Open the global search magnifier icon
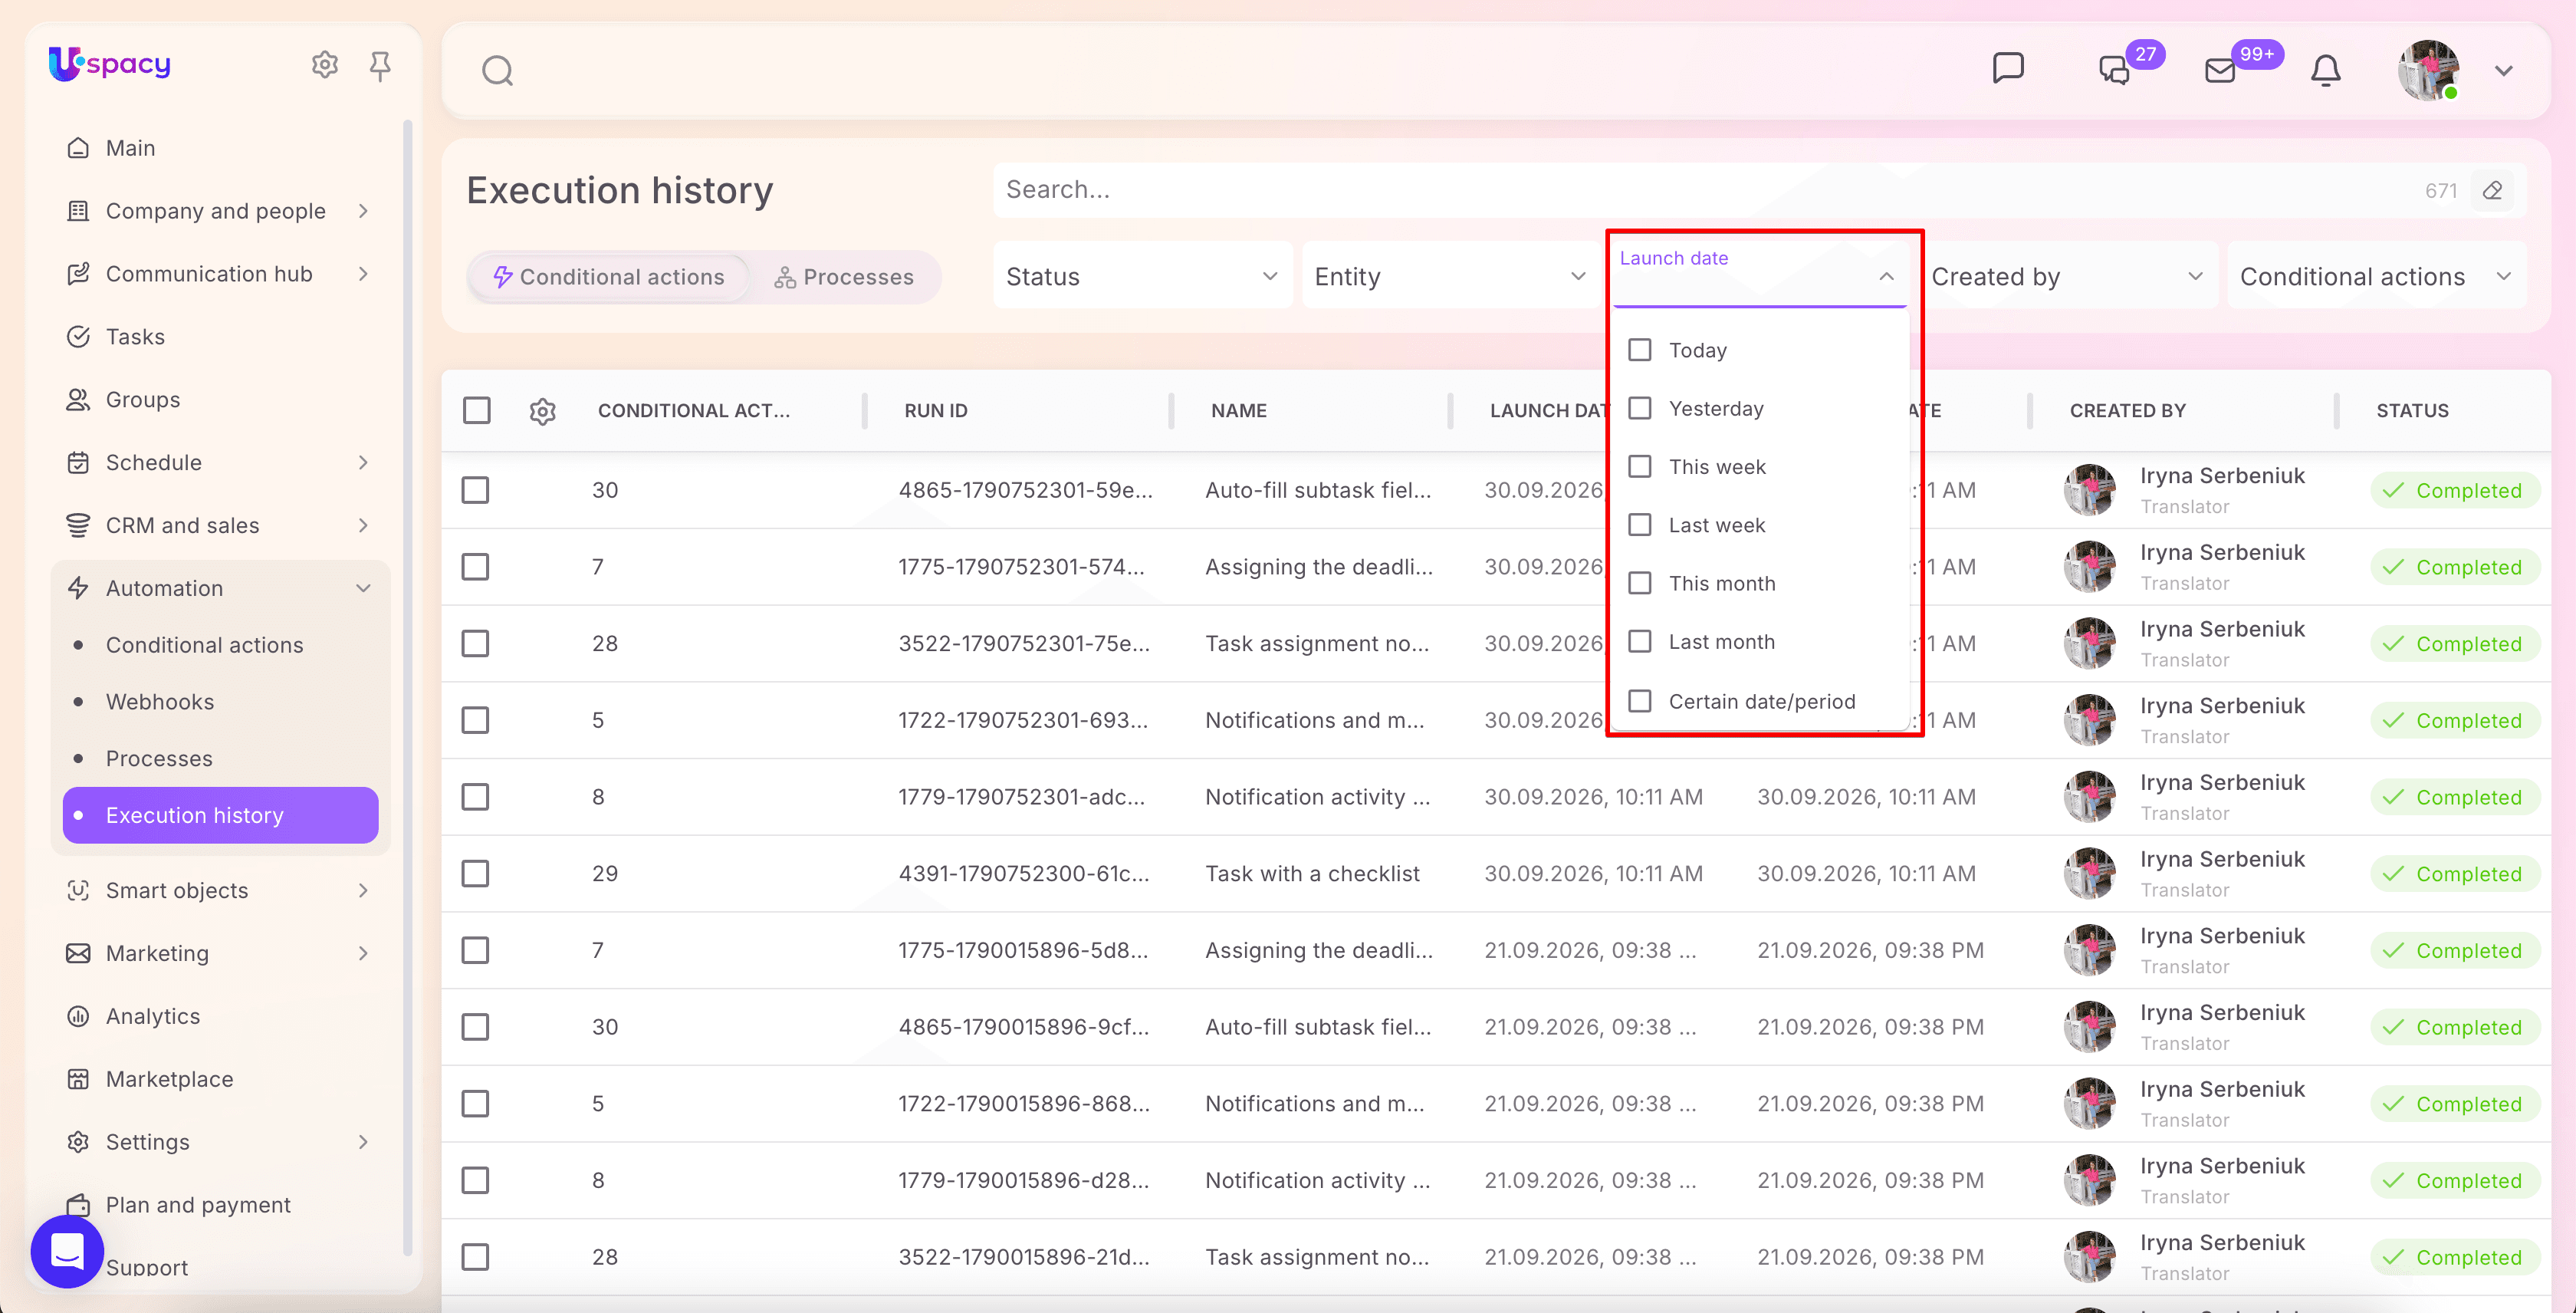2576x1313 pixels. (497, 71)
